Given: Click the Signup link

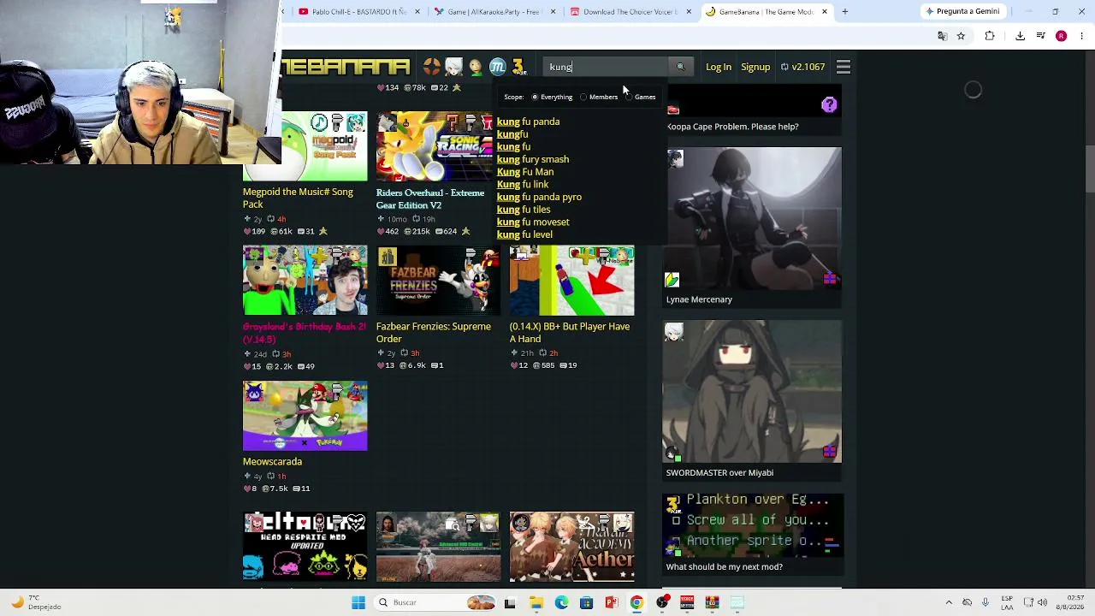Looking at the screenshot, I should click(755, 67).
